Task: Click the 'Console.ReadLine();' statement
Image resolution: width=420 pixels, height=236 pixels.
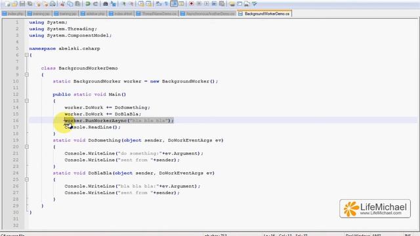Action: coord(93,127)
